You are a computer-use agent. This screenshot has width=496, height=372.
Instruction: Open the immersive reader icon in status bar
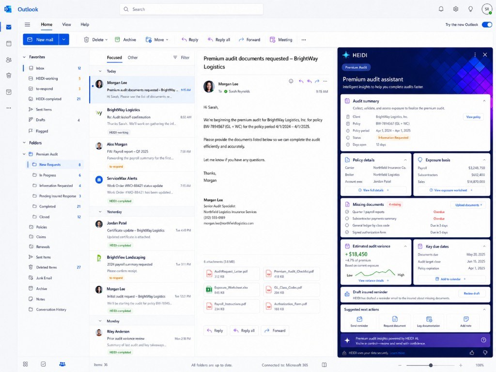[324, 365]
